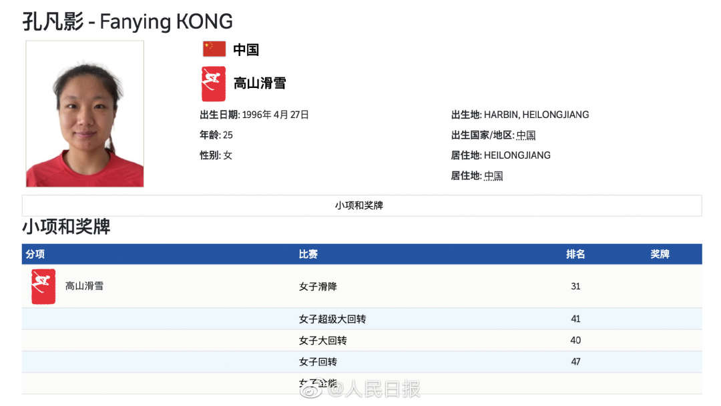Click the alpine skiing icon in results table

[x=43, y=287]
